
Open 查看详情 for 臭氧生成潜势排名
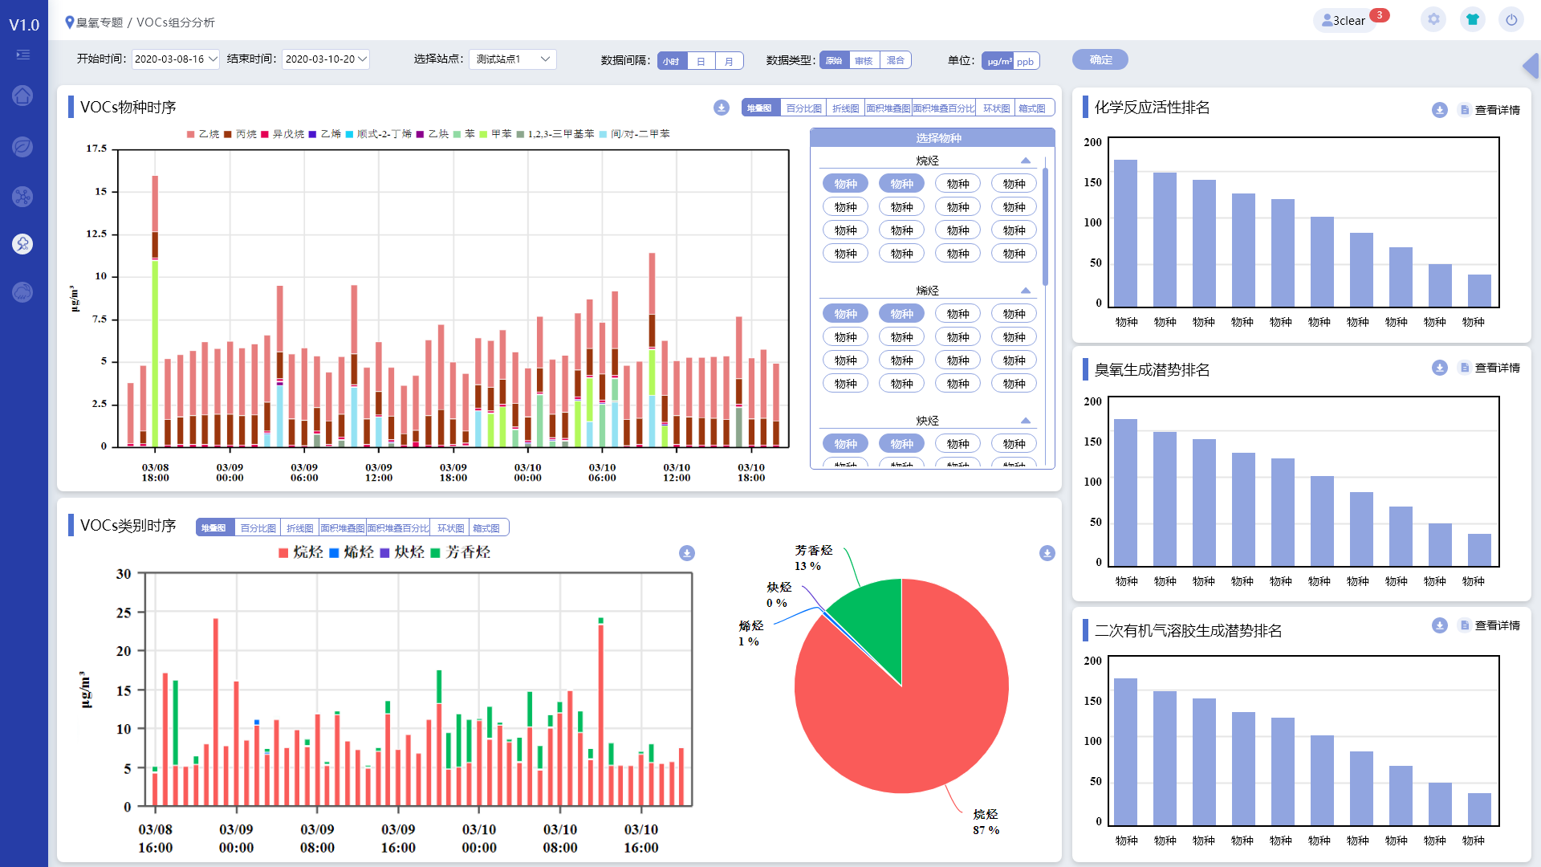1490,368
